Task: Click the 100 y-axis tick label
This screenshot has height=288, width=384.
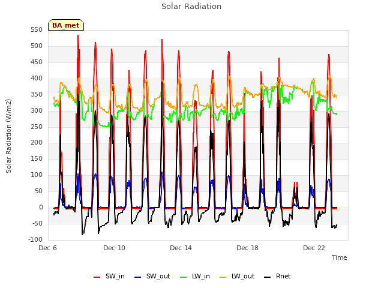Action: (x=37, y=175)
